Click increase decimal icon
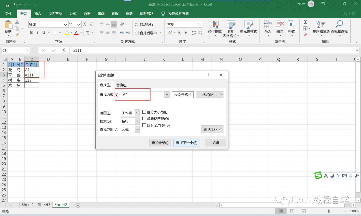Screen dimensions: 361x216 pyautogui.click(x=194, y=33)
